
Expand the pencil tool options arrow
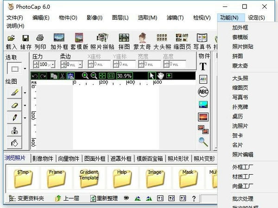[25, 118]
